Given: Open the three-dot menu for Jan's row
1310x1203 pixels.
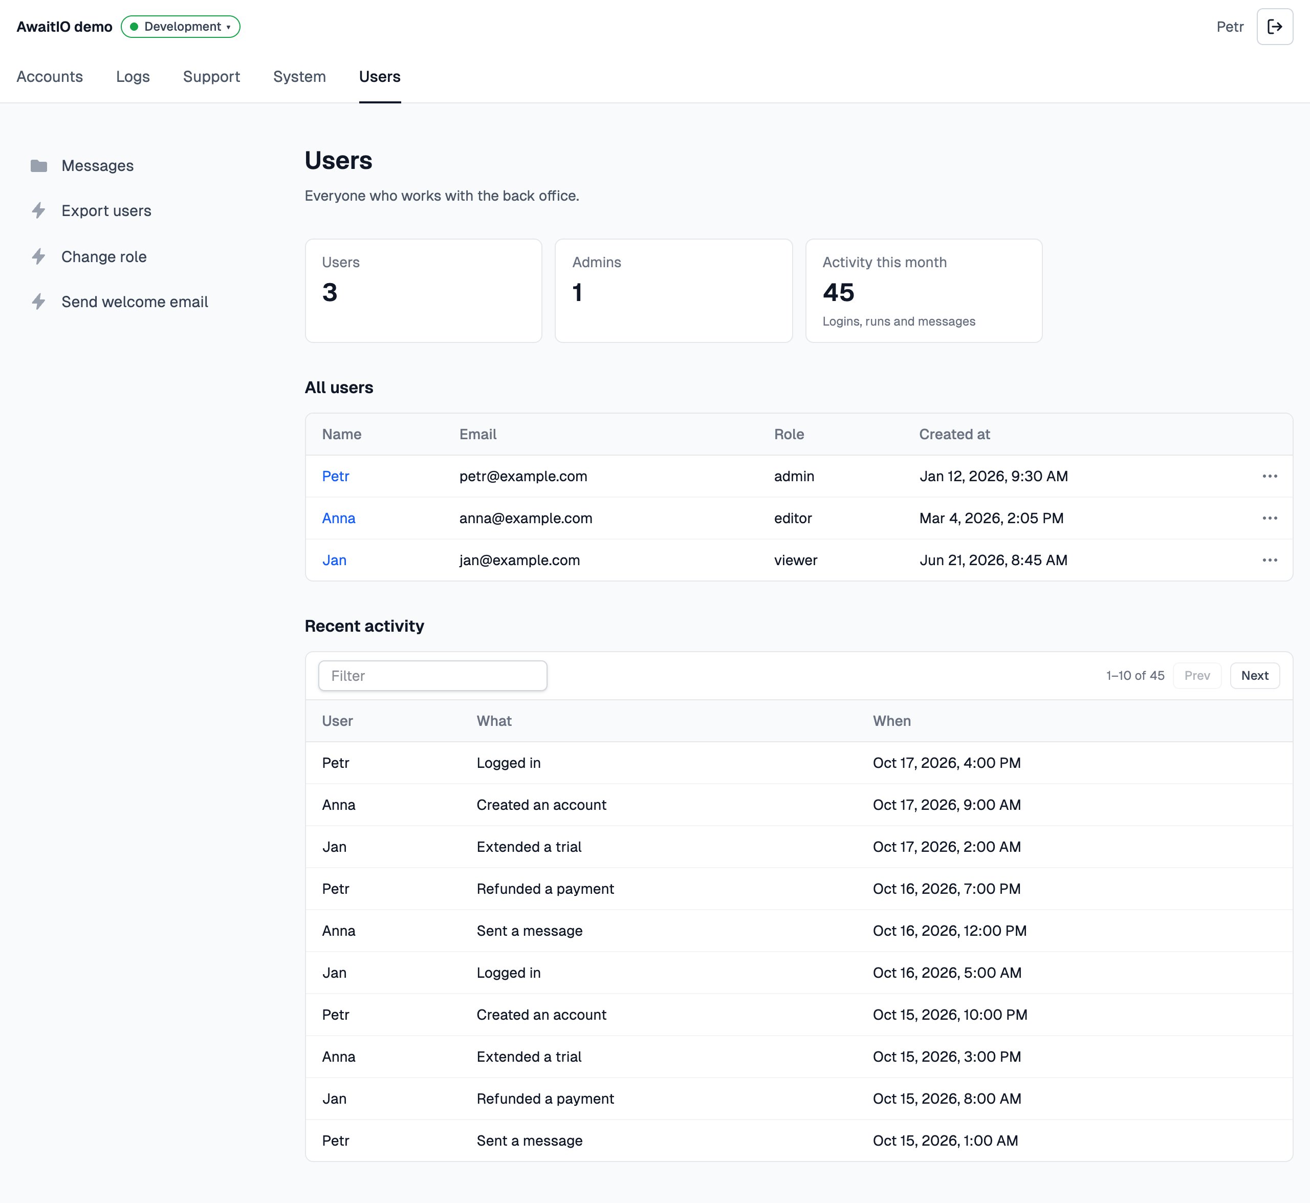Looking at the screenshot, I should pyautogui.click(x=1270, y=561).
